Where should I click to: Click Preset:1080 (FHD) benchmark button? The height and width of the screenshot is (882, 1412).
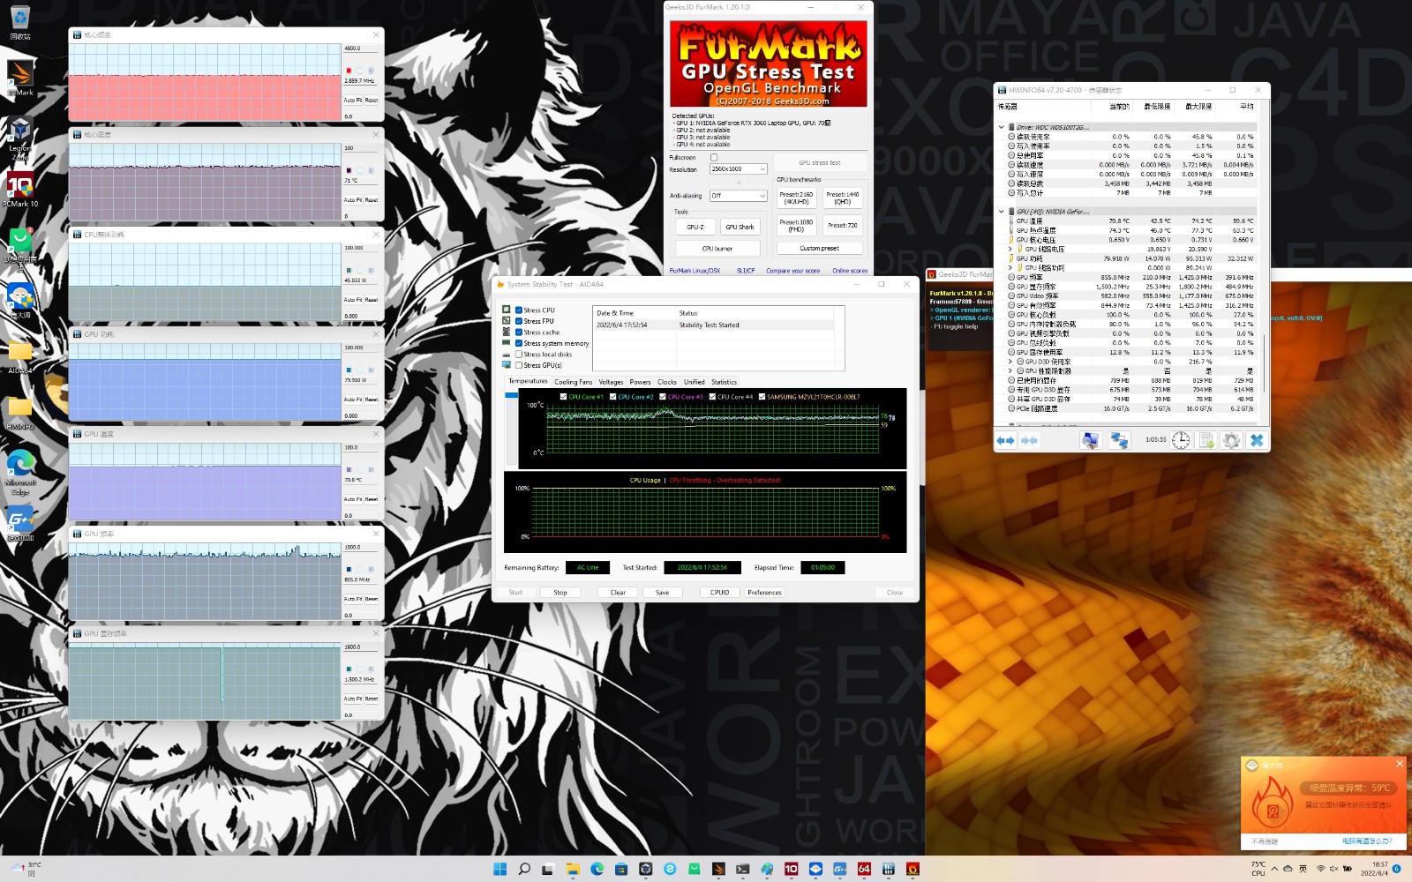coord(796,225)
